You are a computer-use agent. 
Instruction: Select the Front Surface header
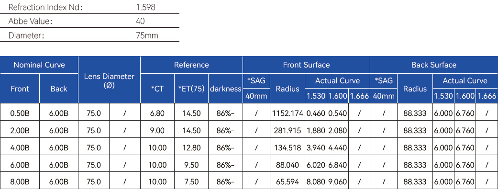[x=306, y=65]
